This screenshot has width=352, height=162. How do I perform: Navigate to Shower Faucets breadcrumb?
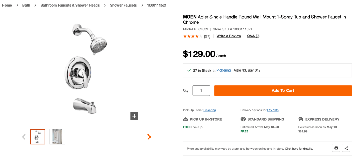[123, 5]
